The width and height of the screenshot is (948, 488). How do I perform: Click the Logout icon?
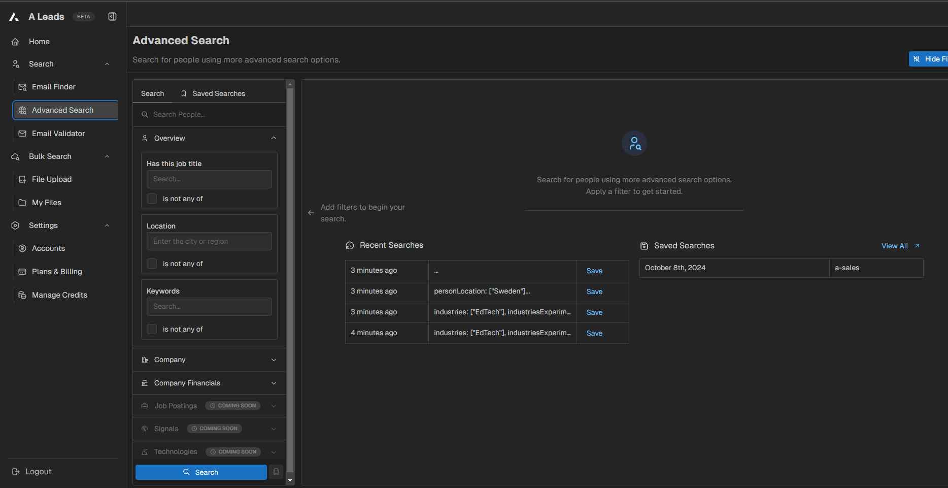tap(16, 472)
